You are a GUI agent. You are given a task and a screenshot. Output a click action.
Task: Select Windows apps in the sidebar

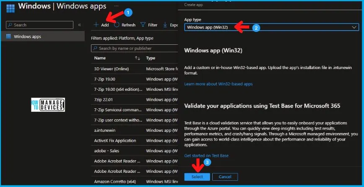43,36
